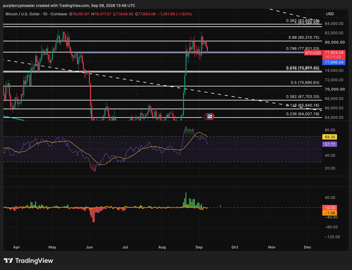Click the −40.00 level on histogram scale

331,217
